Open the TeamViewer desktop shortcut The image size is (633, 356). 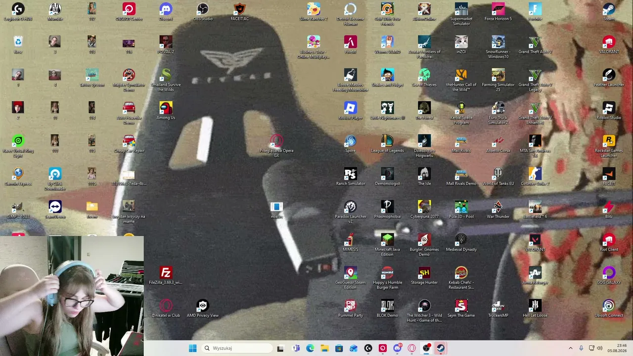[55, 210]
